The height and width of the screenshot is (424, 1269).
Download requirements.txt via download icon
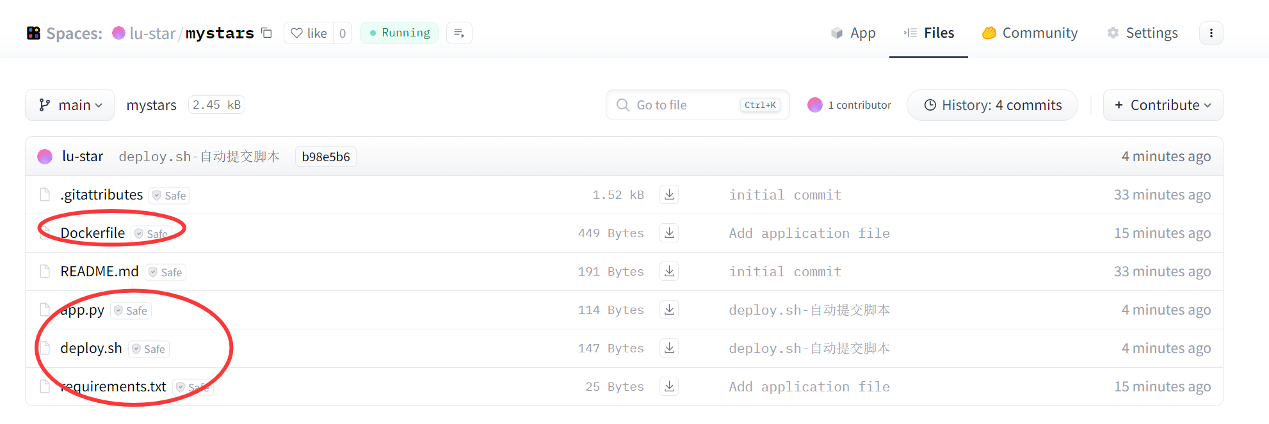[669, 386]
